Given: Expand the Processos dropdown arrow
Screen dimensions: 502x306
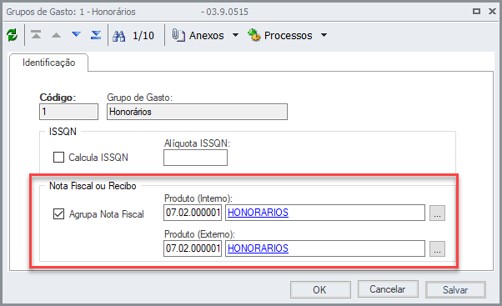Looking at the screenshot, I should pos(324,35).
